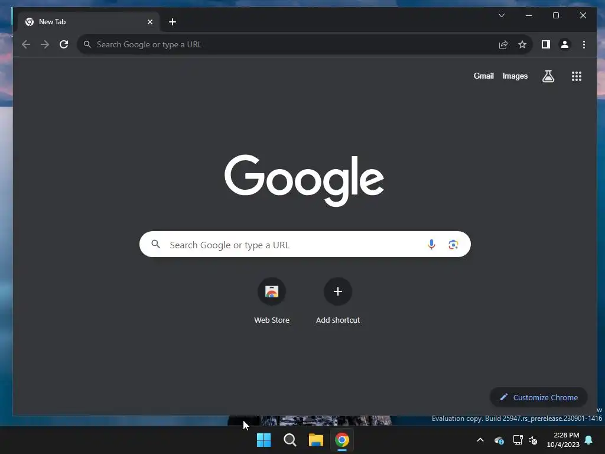Click the search magnifier in the Google search box

click(x=155, y=244)
